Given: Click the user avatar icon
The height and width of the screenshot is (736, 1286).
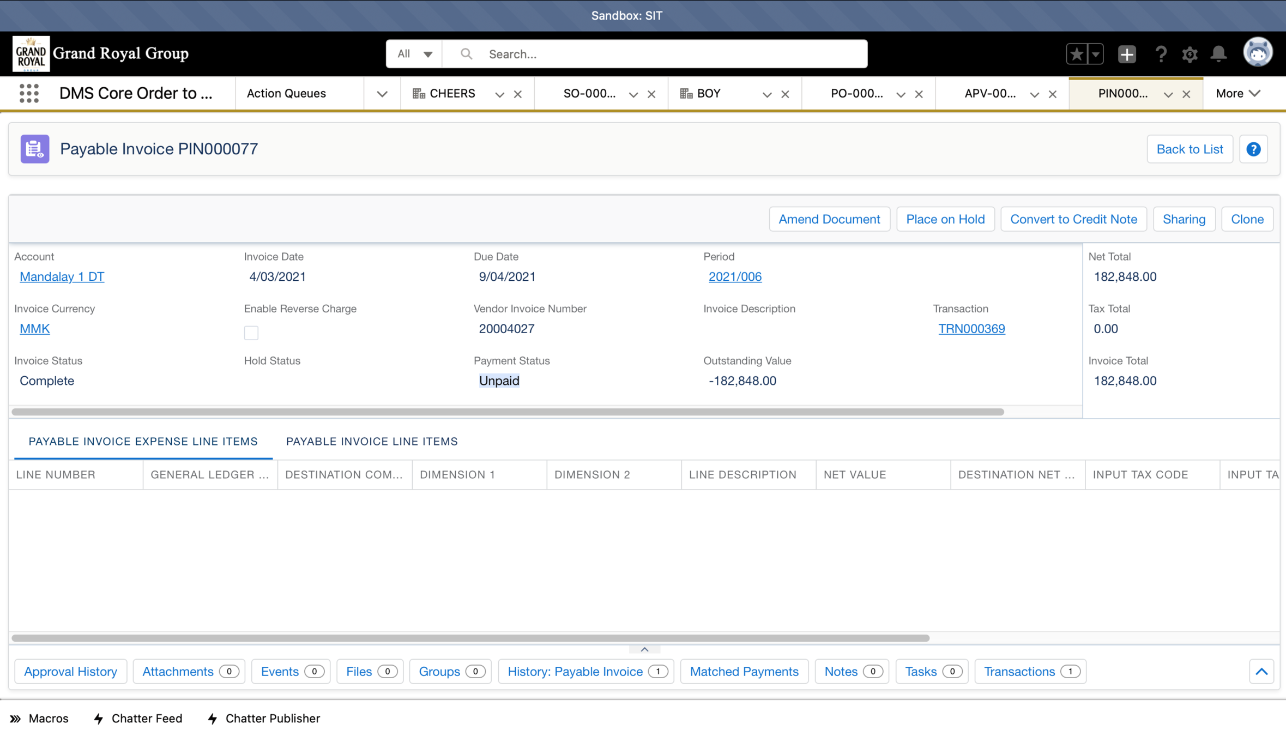Looking at the screenshot, I should click(1258, 53).
